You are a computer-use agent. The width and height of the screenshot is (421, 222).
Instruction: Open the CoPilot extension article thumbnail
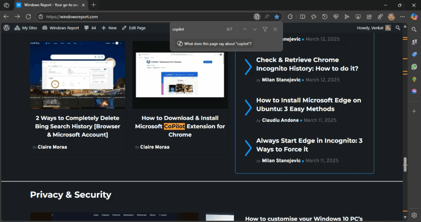[x=180, y=75]
